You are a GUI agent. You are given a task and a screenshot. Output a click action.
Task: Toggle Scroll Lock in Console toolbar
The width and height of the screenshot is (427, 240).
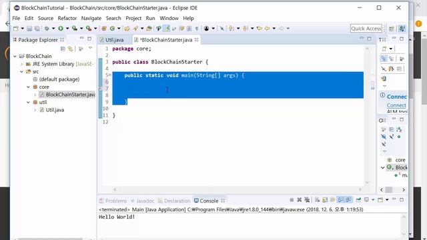(x=325, y=200)
